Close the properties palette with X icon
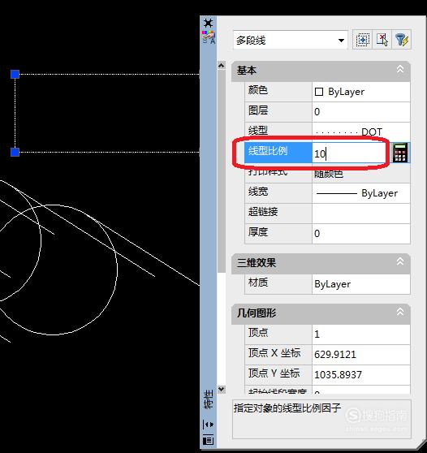The height and width of the screenshot is (453, 427). (x=208, y=23)
